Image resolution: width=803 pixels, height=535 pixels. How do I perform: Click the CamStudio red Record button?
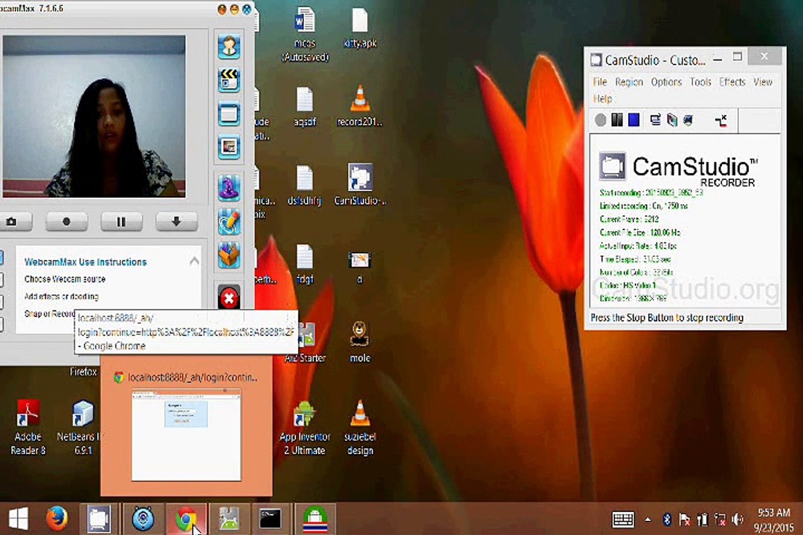(x=601, y=120)
